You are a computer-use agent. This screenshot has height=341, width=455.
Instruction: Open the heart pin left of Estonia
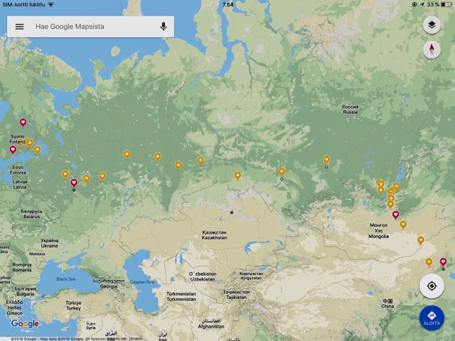tap(13, 149)
